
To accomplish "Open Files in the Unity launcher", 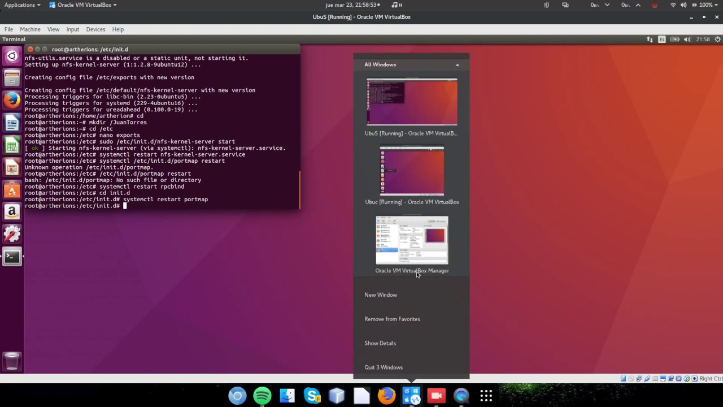I will coord(12,77).
